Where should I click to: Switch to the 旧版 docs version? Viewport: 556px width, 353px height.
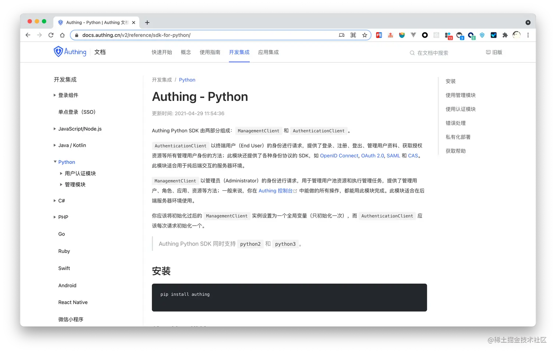[494, 52]
